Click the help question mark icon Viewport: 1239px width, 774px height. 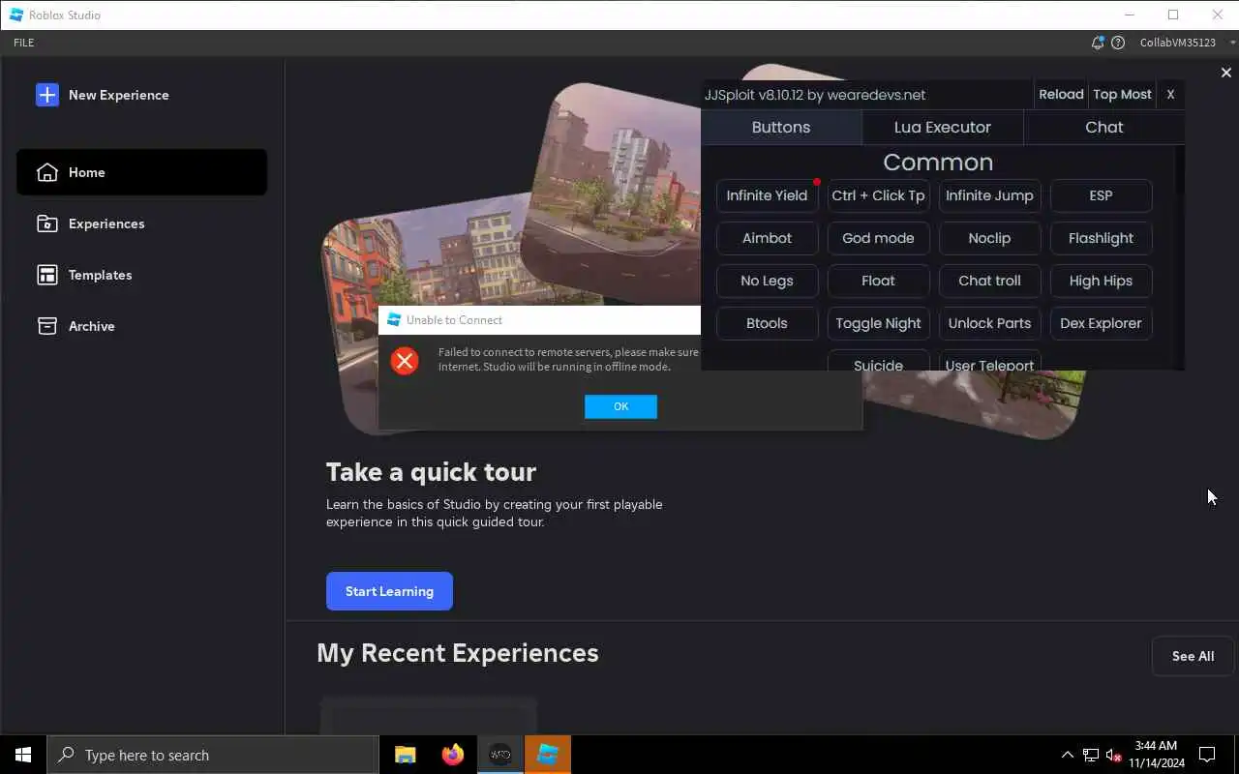pos(1118,43)
